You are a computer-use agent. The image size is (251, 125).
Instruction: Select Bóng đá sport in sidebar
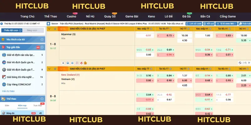tap(22, 113)
